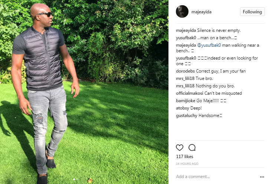The image size is (272, 184).
Task: Like the post with the heart icon
Action: 180,147
